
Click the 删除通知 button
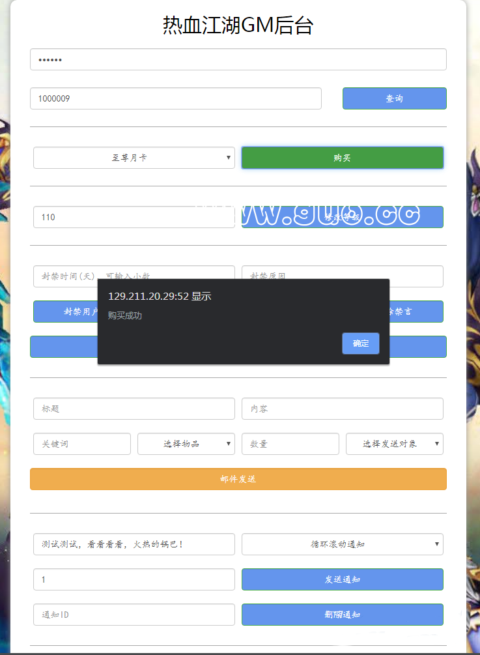coord(343,614)
